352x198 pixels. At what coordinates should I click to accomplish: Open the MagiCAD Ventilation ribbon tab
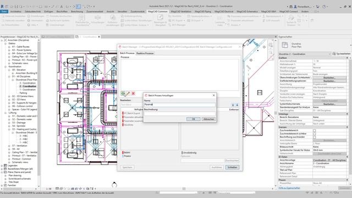[x=181, y=12]
